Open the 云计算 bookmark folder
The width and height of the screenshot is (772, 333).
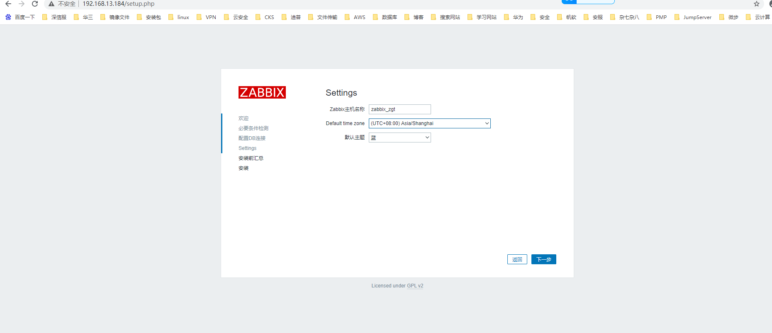758,17
